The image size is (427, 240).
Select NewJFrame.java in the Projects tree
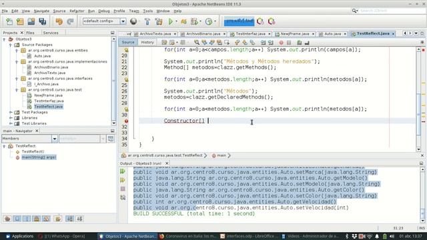click(48, 95)
